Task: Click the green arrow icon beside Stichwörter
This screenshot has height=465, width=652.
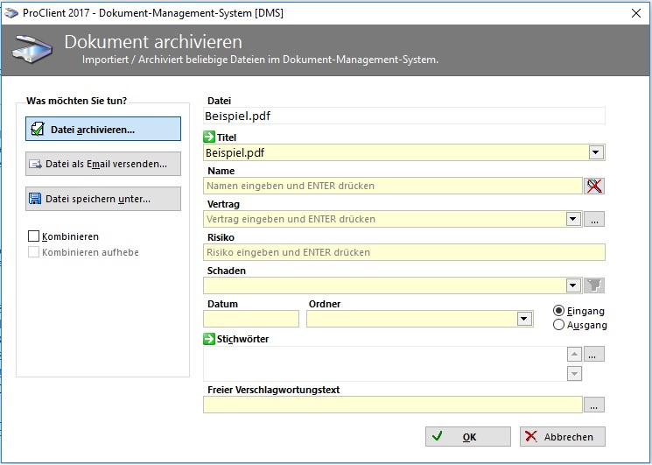Action: pyautogui.click(x=209, y=339)
